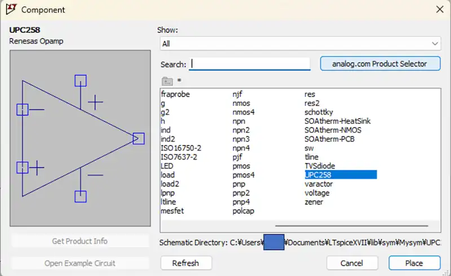Choose the nmos4 symbol entry
451x276 pixels.
point(244,112)
